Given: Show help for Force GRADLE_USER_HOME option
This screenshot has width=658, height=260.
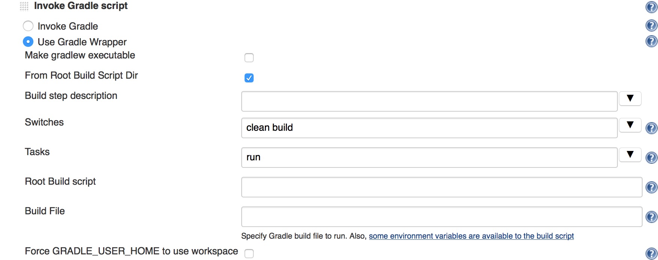Looking at the screenshot, I should (651, 253).
